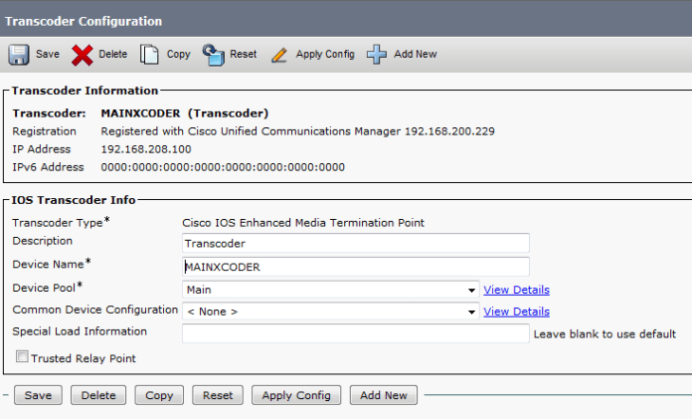Viewport: 692px width, 419px height.
Task: Click into the Device Name field
Action: 355,267
